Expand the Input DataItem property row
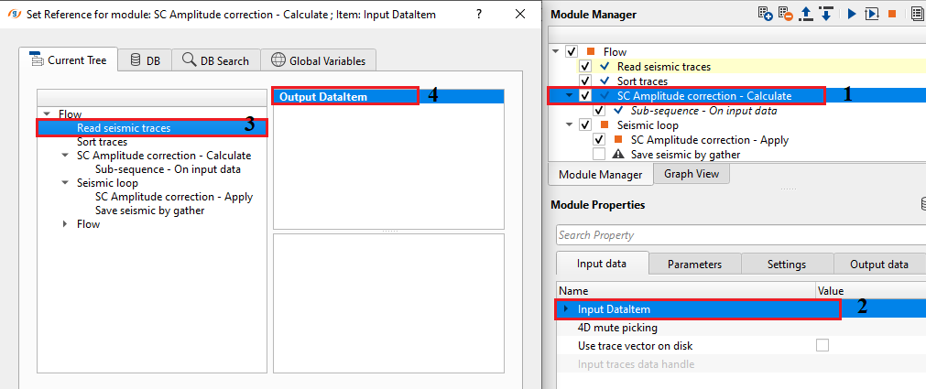Screen dimensions: 926x389 click(x=566, y=309)
